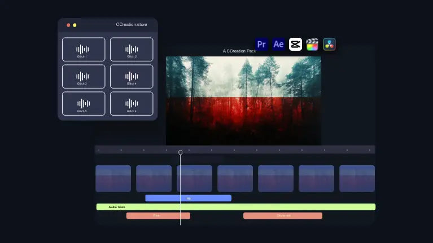Select the Glitch 4 sound tile
The width and height of the screenshot is (433, 243).
pos(132,76)
